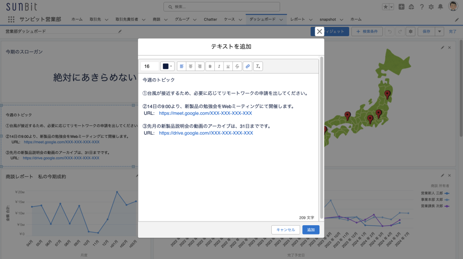This screenshot has height=259, width=463.
Task: Expand the ダッシュボード dropdown chevron
Action: pyautogui.click(x=281, y=20)
